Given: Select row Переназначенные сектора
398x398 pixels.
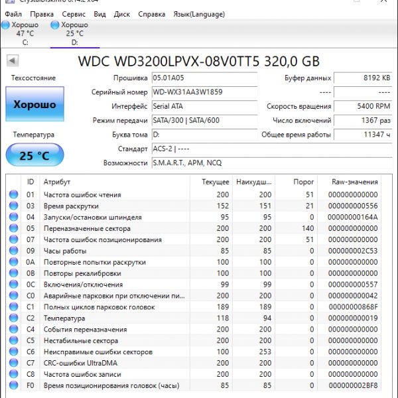Looking at the screenshot, I should click(194, 228).
